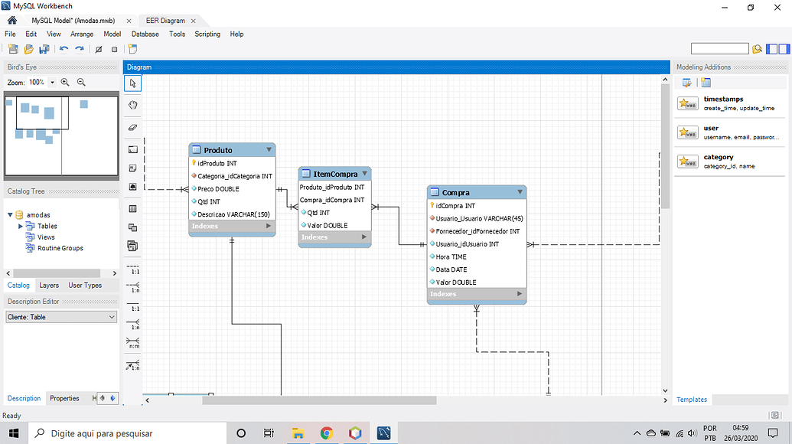Click the undo arrow in toolbar
Image resolution: width=792 pixels, height=444 pixels.
(64, 49)
